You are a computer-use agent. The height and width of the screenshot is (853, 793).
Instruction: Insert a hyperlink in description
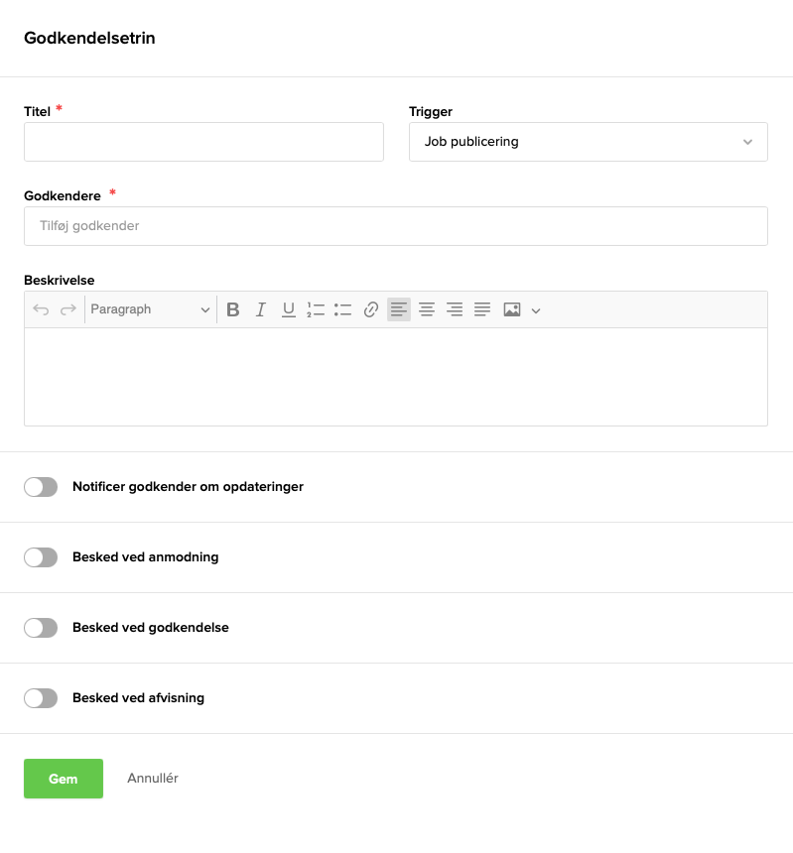[x=371, y=309]
